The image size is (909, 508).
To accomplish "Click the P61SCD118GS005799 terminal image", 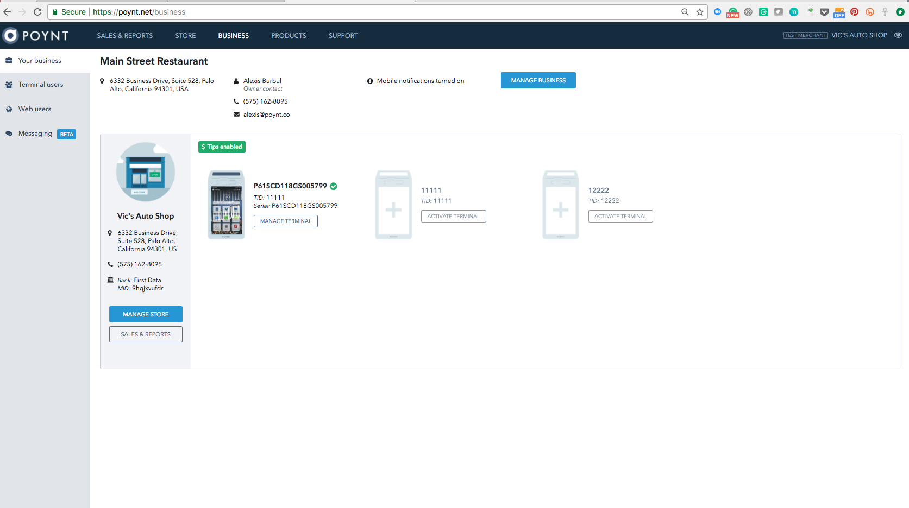I will [227, 205].
